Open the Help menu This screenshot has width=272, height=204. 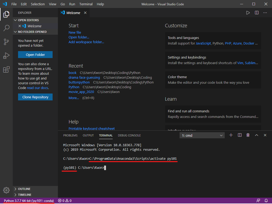click(x=100, y=4)
